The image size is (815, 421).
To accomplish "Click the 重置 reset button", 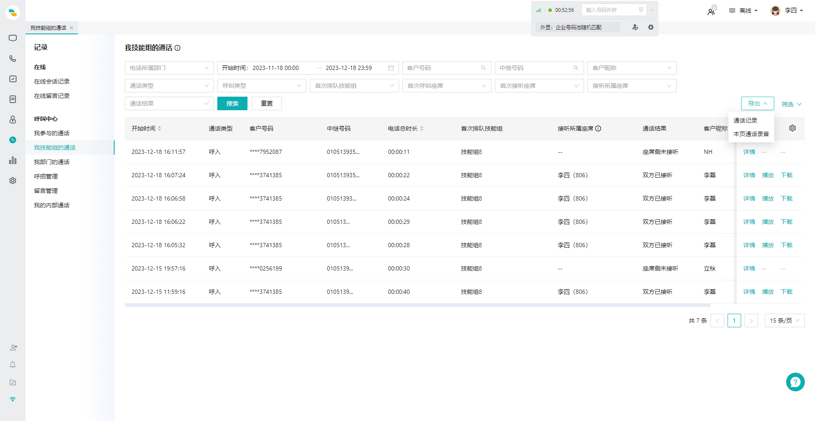I will coord(267,103).
